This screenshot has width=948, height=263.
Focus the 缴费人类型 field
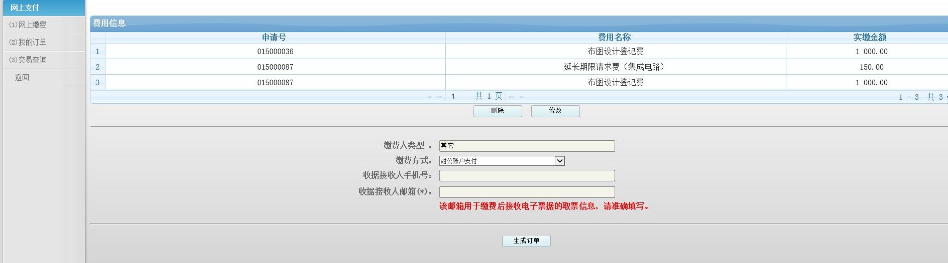coord(527,146)
